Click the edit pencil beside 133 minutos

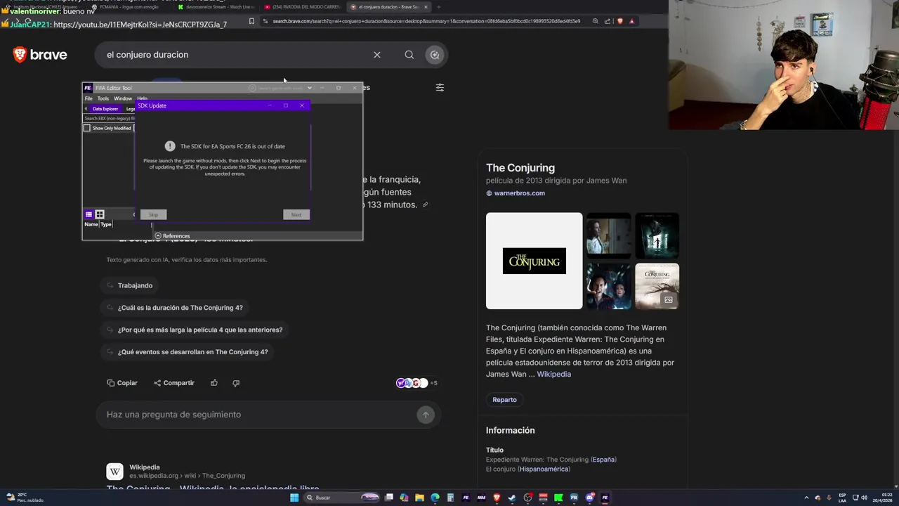(x=425, y=205)
